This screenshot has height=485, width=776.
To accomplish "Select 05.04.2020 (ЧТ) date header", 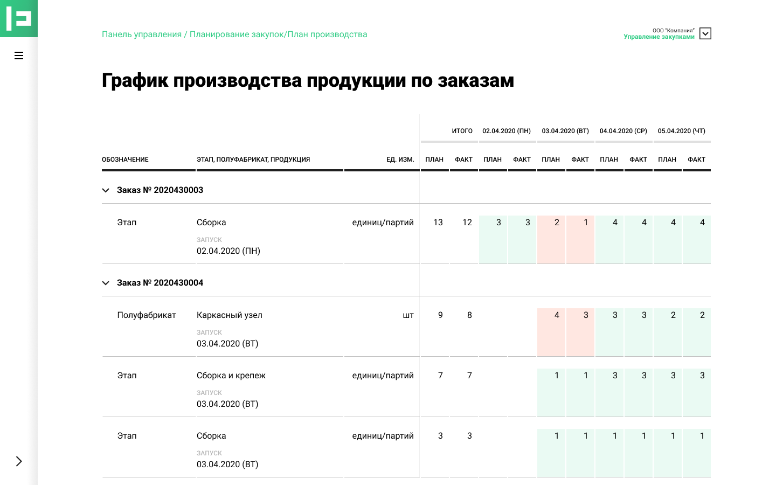I will coord(682,131).
